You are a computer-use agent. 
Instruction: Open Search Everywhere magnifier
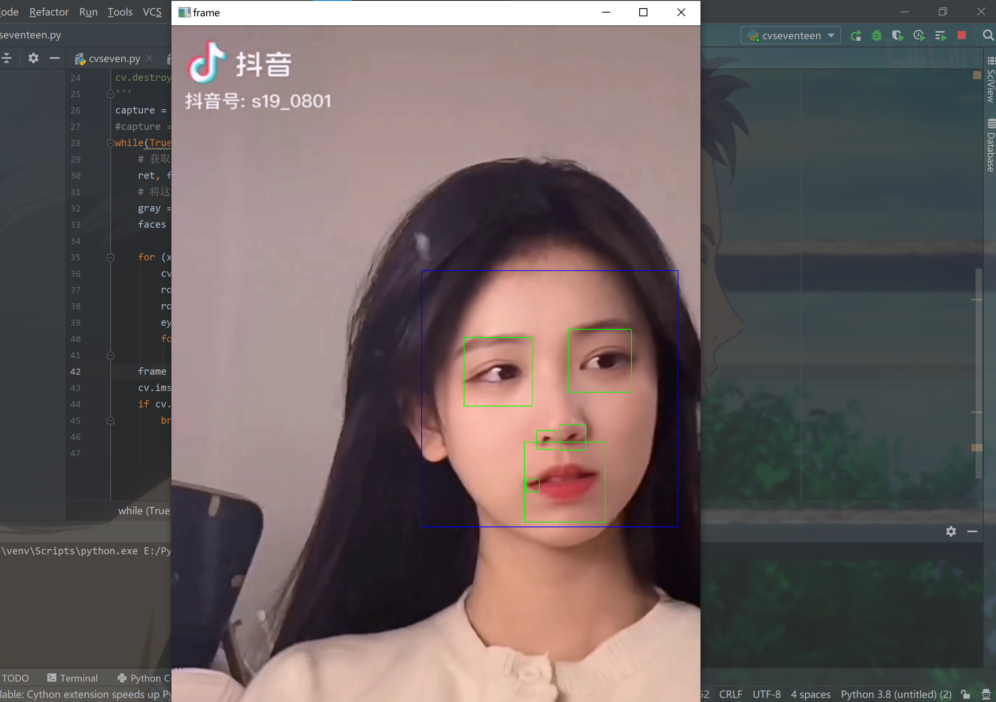point(988,36)
